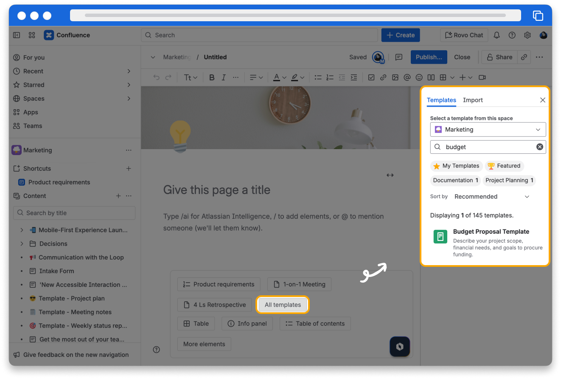Toggle the Featured filter chip
This screenshot has width=561, height=379.
(504, 166)
